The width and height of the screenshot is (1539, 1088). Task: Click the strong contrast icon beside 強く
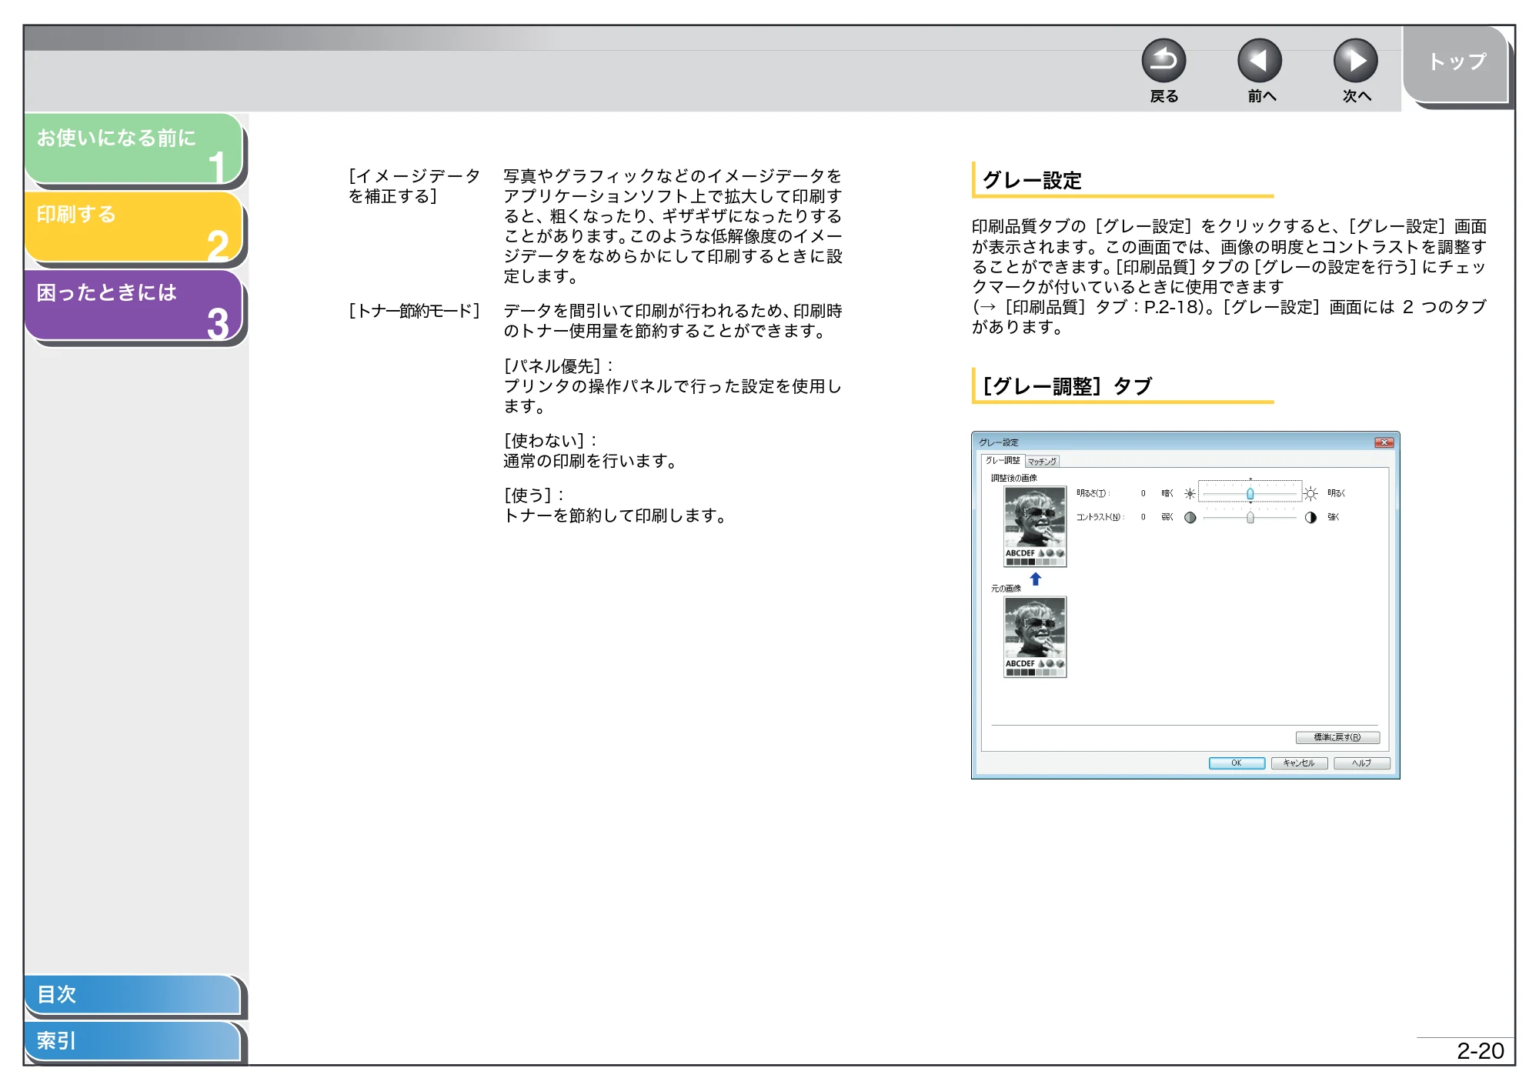click(x=1310, y=518)
